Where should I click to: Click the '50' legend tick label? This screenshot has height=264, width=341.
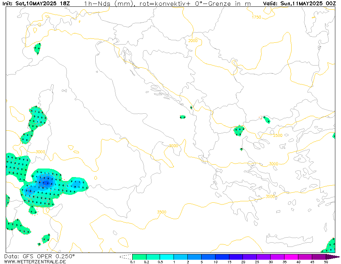[x=326, y=262]
